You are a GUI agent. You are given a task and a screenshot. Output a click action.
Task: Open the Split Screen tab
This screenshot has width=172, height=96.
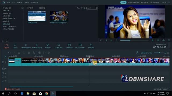(x=80, y=46)
